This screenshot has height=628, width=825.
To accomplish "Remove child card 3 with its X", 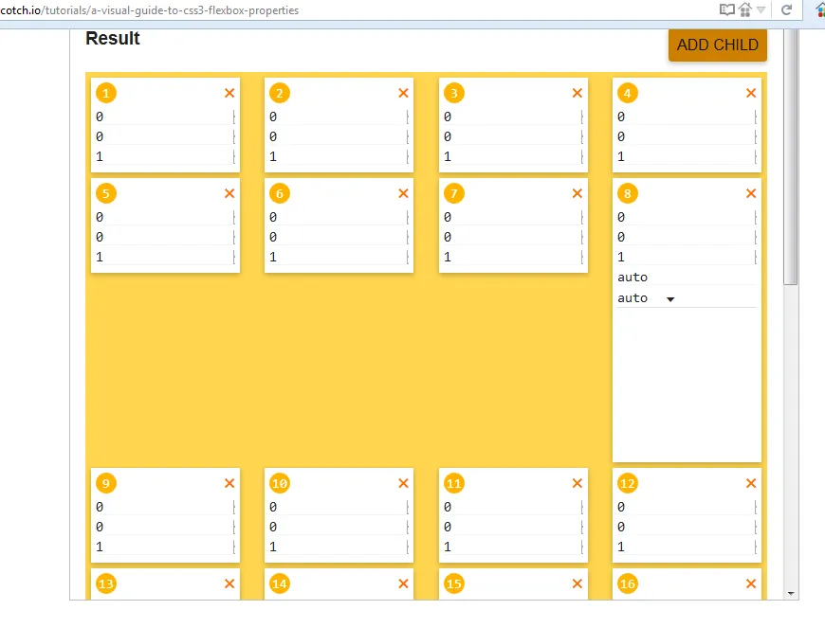I will pyautogui.click(x=577, y=93).
